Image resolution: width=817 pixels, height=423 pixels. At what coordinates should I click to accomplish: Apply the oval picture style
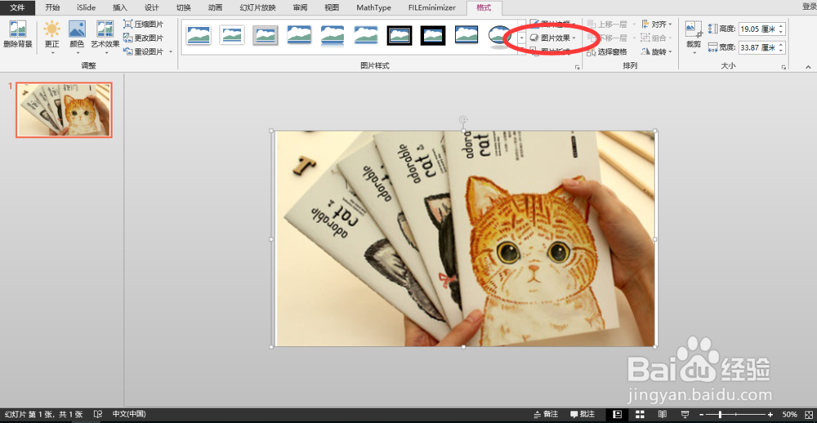tap(500, 35)
